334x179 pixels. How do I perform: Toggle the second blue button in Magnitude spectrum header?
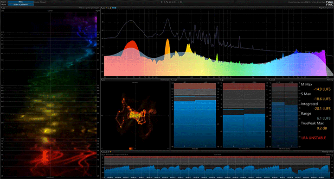click(x=115, y=8)
